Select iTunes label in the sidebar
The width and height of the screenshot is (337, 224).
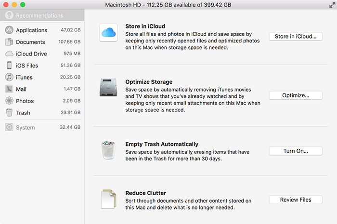pyautogui.click(x=24, y=78)
